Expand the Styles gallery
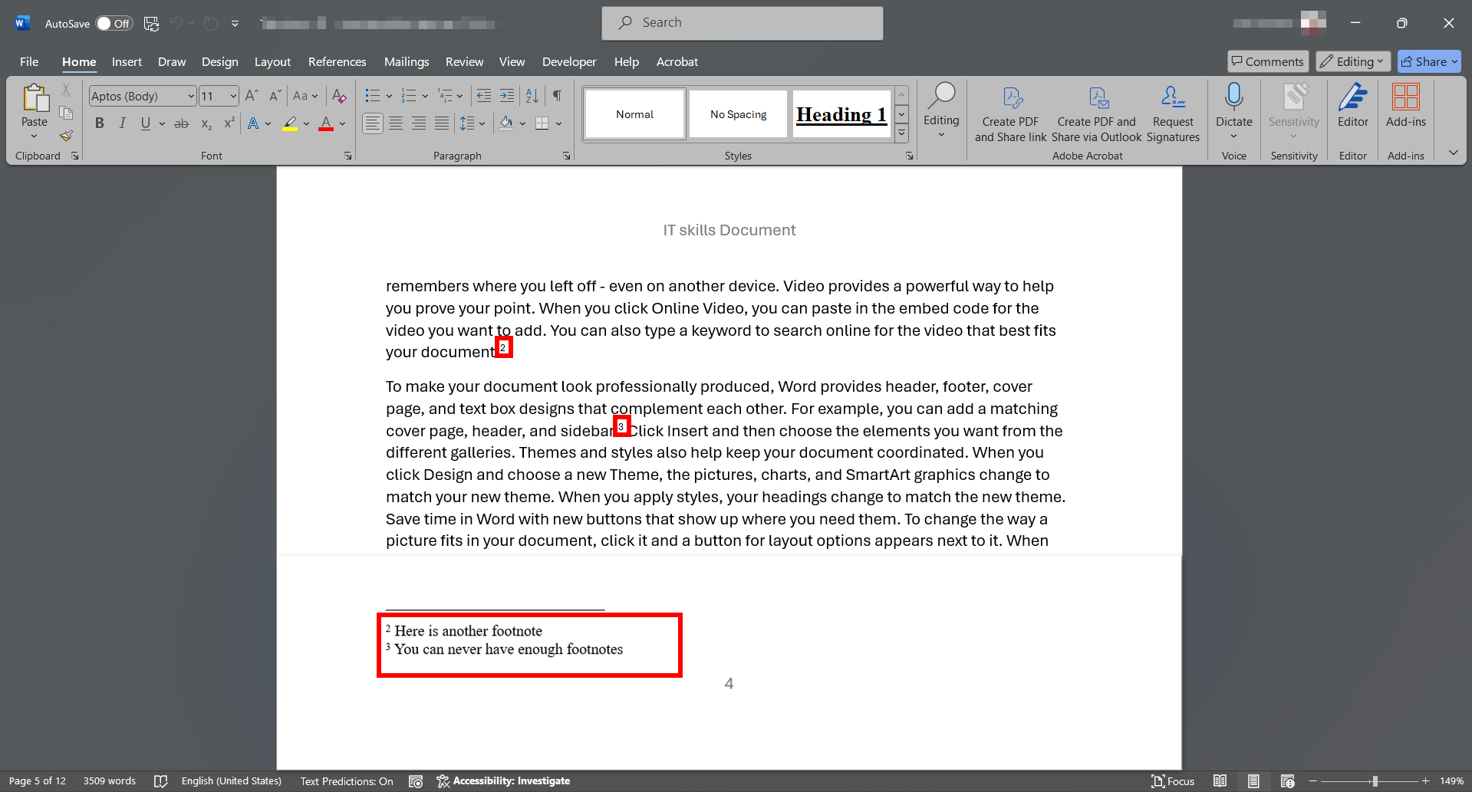Viewport: 1472px width, 792px height. coord(902,134)
